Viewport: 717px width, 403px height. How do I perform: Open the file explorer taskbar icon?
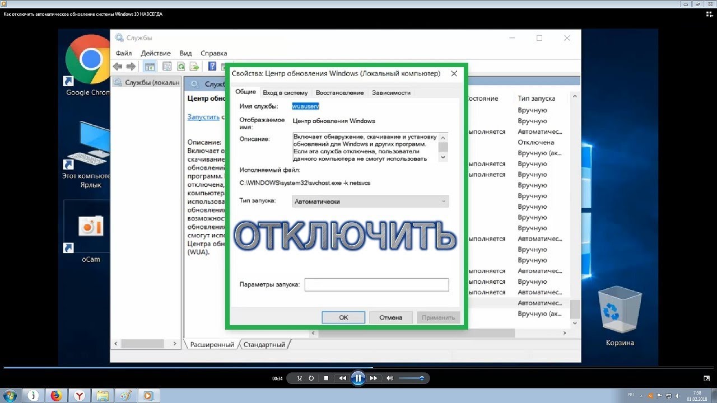pos(103,396)
